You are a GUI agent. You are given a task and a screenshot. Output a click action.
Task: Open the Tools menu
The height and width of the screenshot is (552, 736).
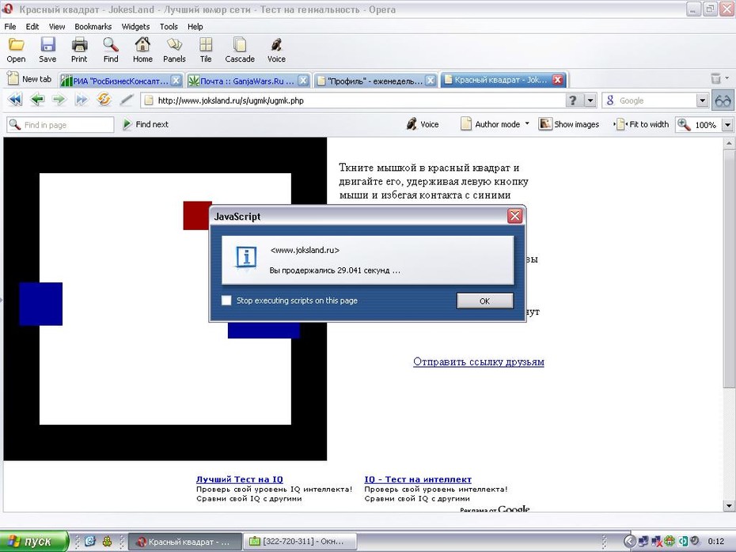(x=169, y=27)
